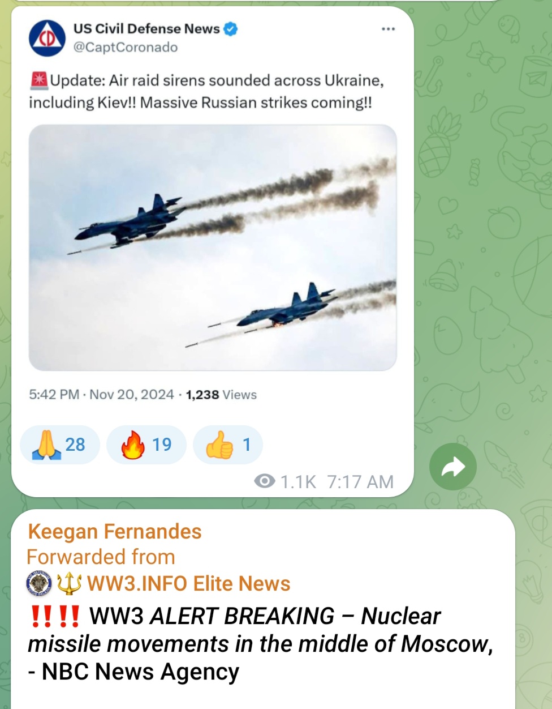Open Keegan Fernandes sender name
The image size is (552, 709).
[x=115, y=532]
